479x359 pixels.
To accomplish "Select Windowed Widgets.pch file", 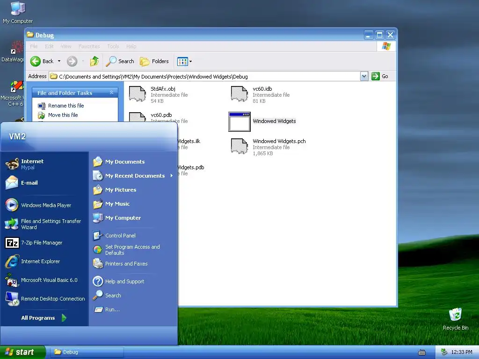I will (268, 147).
